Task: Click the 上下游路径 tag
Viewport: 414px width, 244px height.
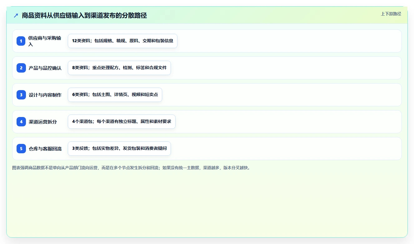Action: point(391,14)
